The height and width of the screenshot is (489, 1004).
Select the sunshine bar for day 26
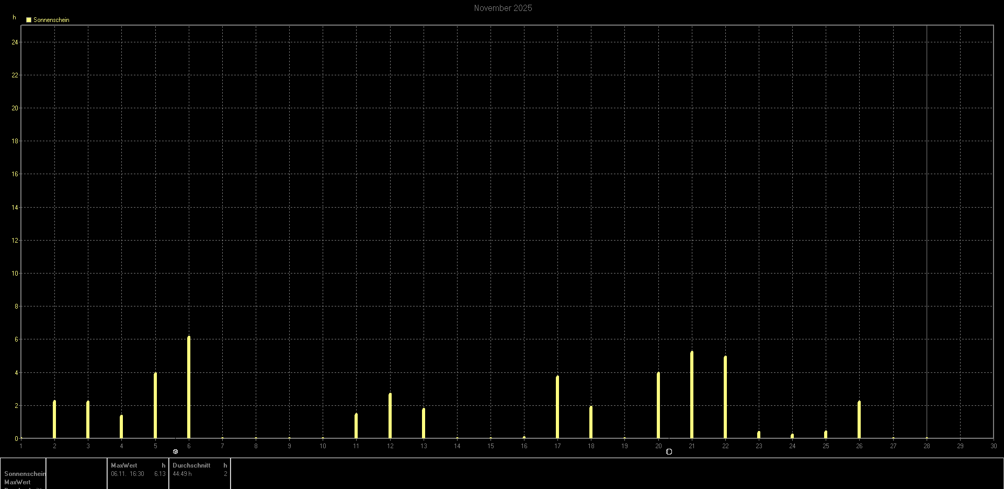(x=859, y=419)
